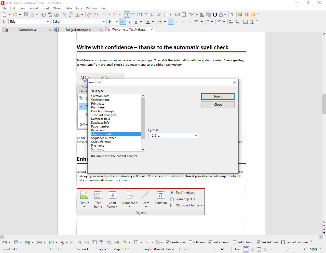Click the Paste clipboard icon
326x253 pixels.
[x=77, y=15]
